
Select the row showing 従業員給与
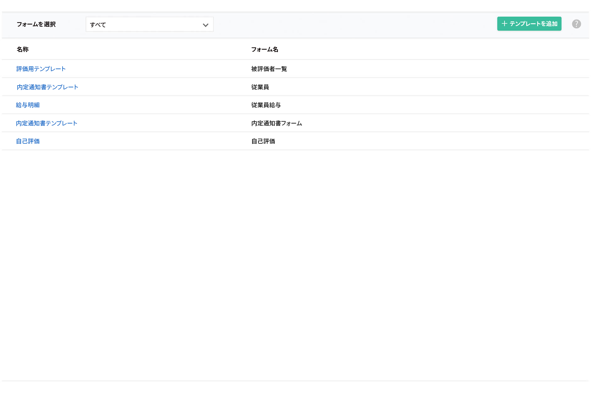pyautogui.click(x=266, y=105)
